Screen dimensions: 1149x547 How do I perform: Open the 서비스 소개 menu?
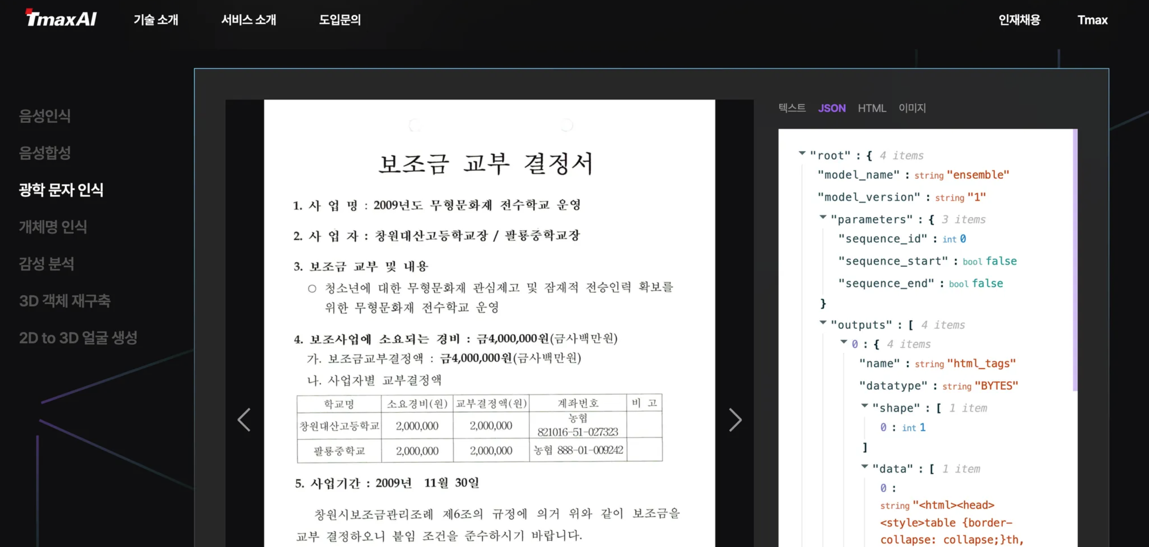coord(249,20)
